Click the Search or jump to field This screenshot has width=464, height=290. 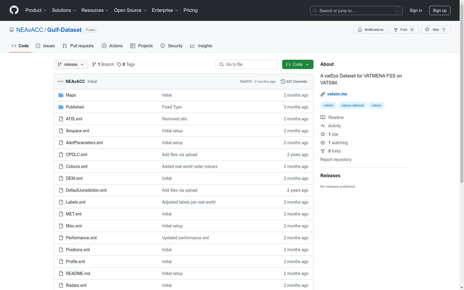coord(356,10)
